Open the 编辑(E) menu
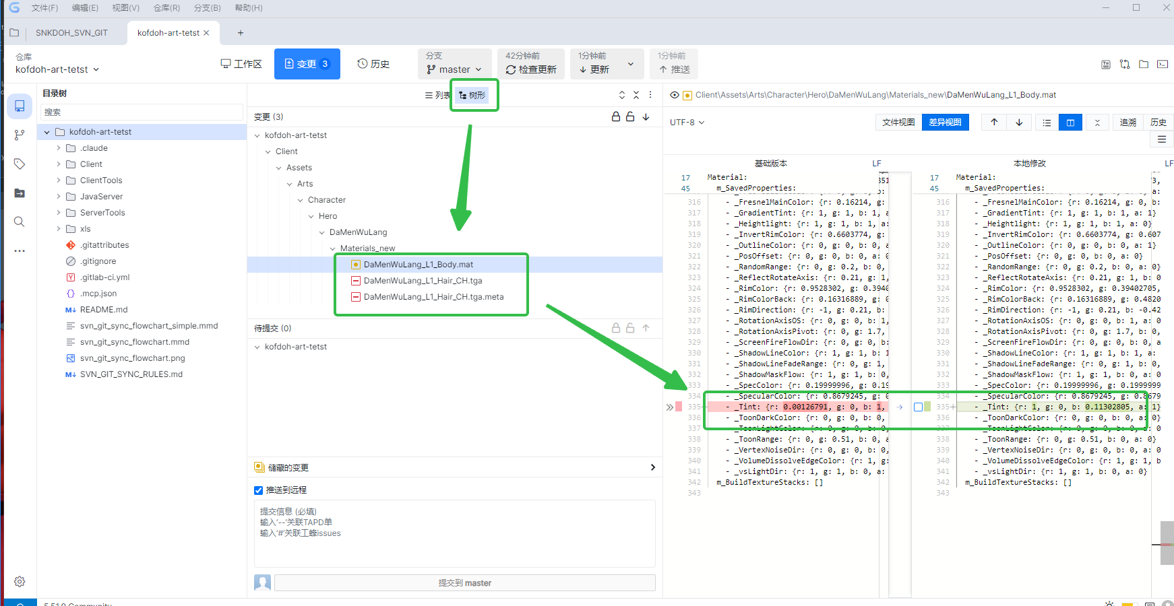This screenshot has height=606, width=1174. [x=85, y=8]
